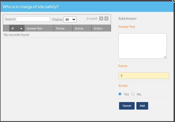Sort by the # column header
Viewport: 175px width, 122px height.
[x=17, y=28]
